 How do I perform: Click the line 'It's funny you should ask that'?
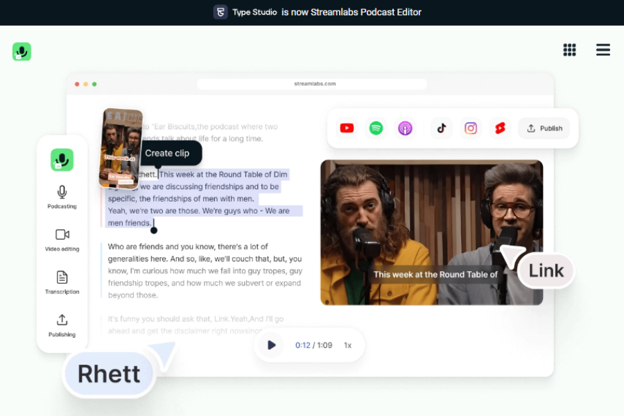pyautogui.click(x=196, y=319)
